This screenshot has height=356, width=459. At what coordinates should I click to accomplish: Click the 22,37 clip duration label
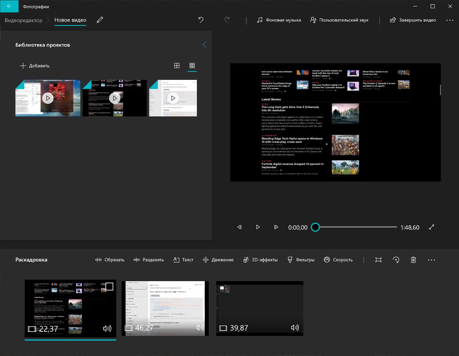[48, 329]
